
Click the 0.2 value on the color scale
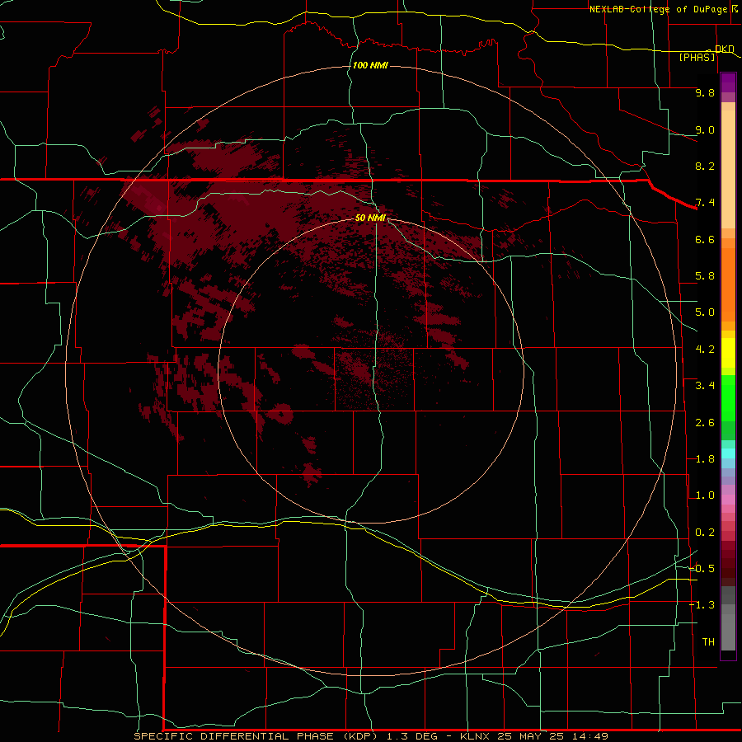pyautogui.click(x=705, y=533)
